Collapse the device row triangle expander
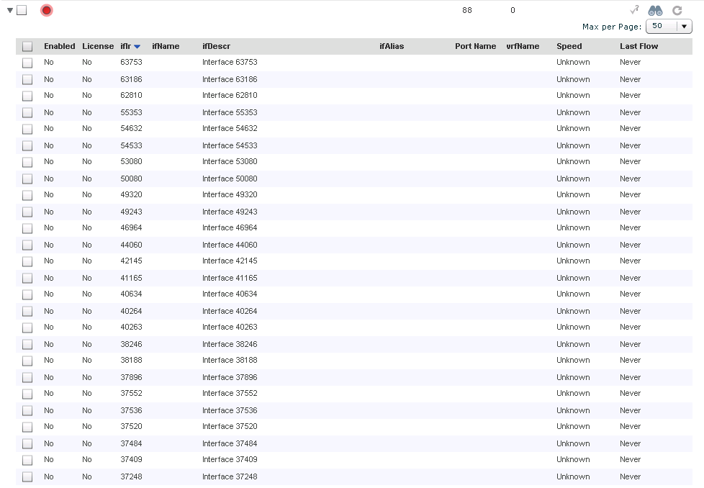Viewport: 704px width, 488px height. click(10, 10)
